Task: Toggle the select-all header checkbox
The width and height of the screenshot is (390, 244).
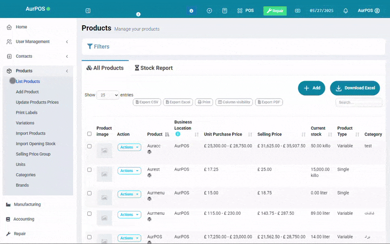Action: click(89, 134)
